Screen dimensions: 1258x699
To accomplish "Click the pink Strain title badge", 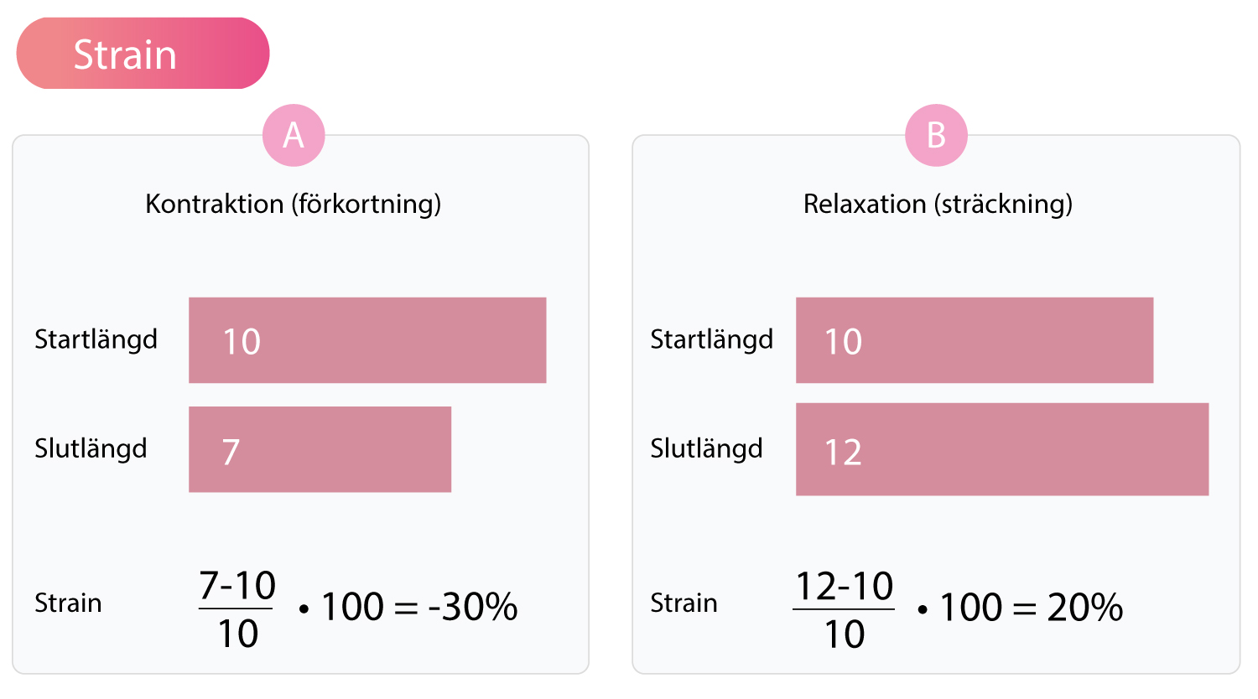I will (x=143, y=54).
